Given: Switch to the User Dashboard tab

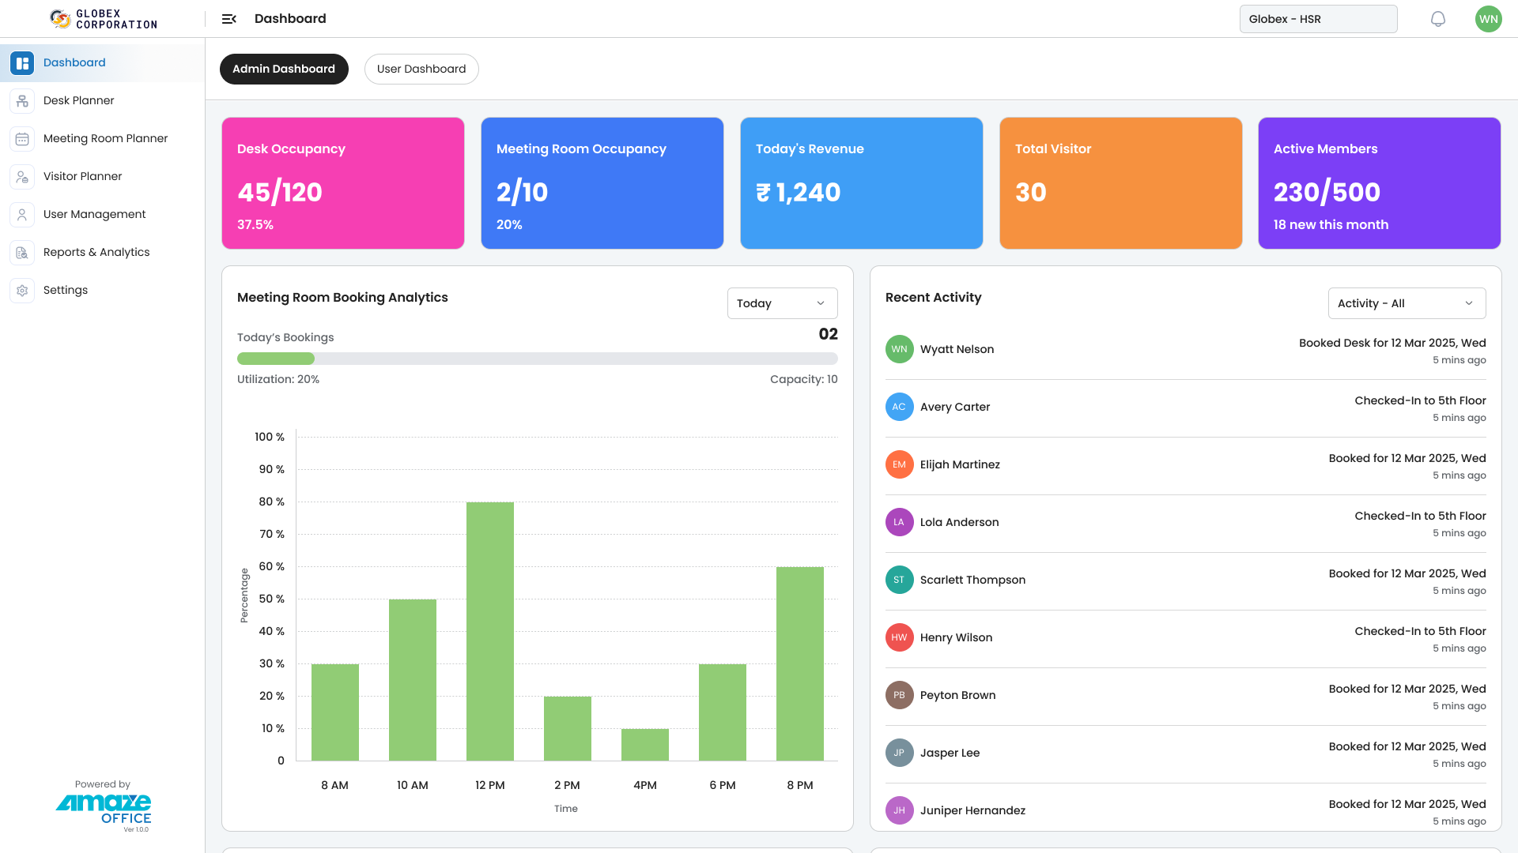Looking at the screenshot, I should (421, 69).
